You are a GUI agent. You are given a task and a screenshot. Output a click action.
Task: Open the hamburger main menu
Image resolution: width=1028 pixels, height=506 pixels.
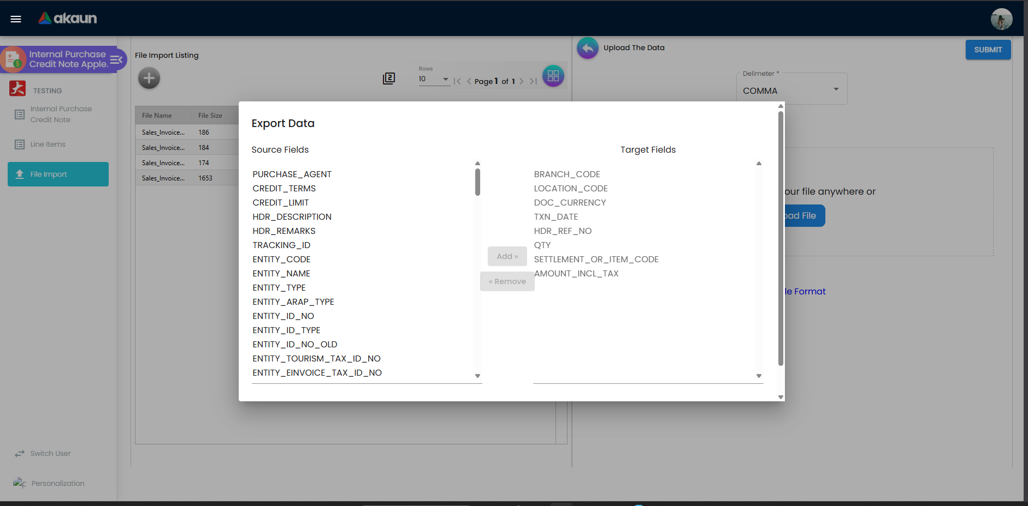coord(16,19)
